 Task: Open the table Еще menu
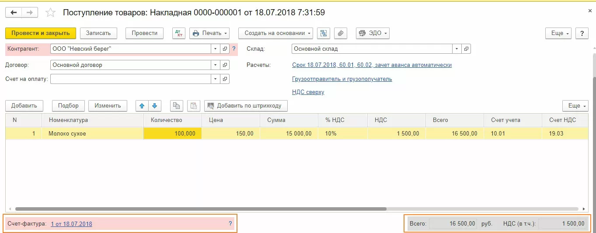click(x=575, y=105)
